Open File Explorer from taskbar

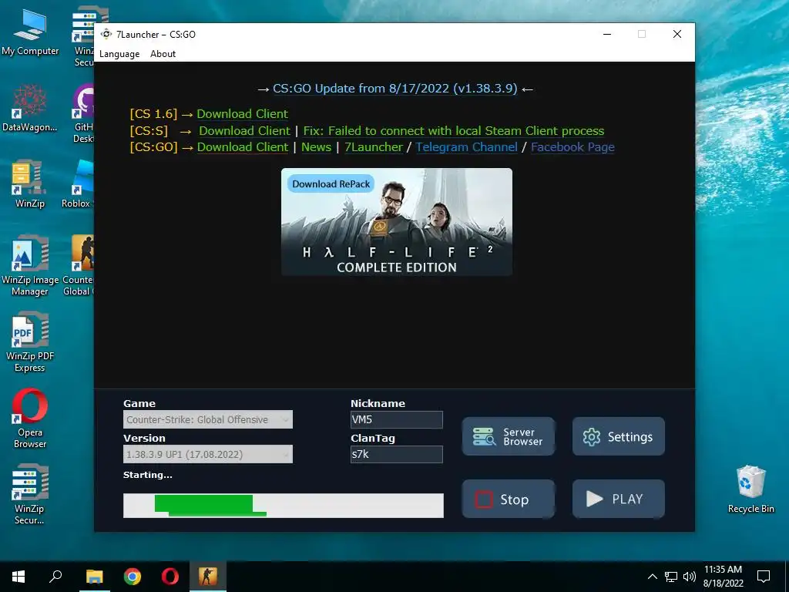(x=94, y=577)
